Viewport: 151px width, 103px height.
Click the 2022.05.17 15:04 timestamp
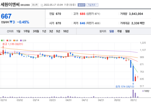[53, 5]
